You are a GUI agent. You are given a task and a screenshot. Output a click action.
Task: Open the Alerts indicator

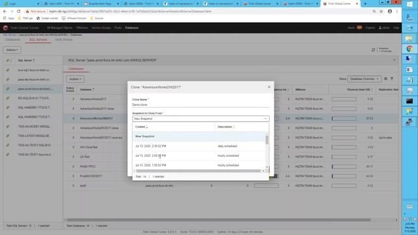point(355,27)
